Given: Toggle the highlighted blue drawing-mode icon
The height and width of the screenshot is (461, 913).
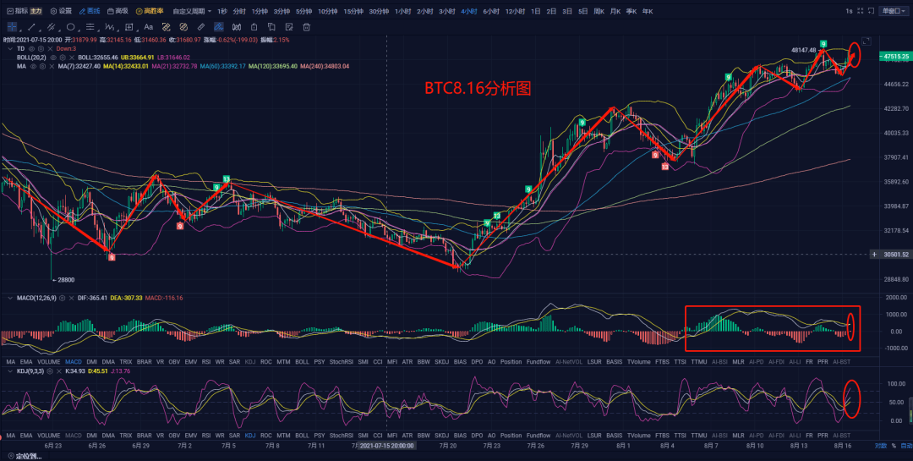Looking at the screenshot, I should click(218, 27).
